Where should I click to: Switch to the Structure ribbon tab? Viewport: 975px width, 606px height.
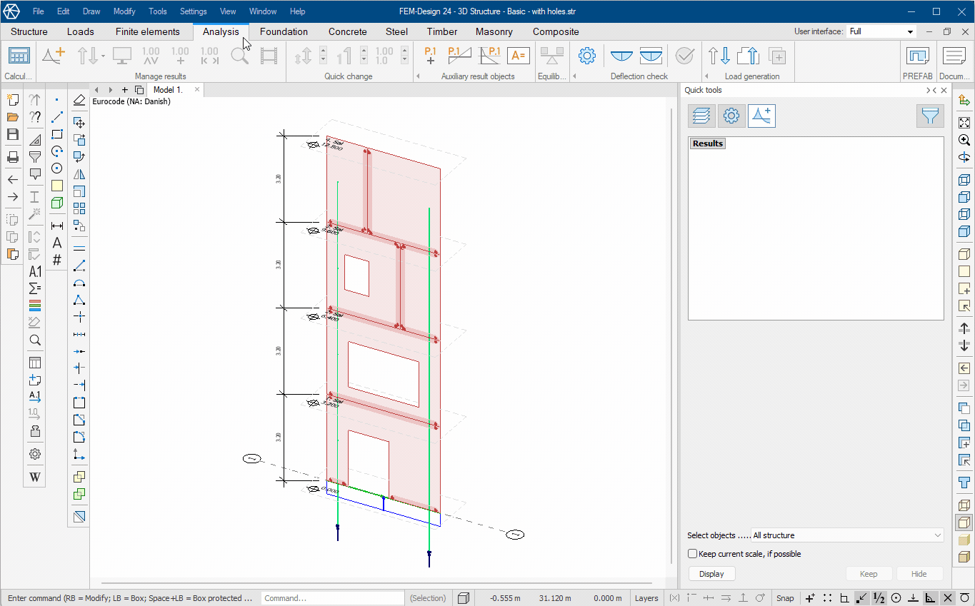click(29, 31)
